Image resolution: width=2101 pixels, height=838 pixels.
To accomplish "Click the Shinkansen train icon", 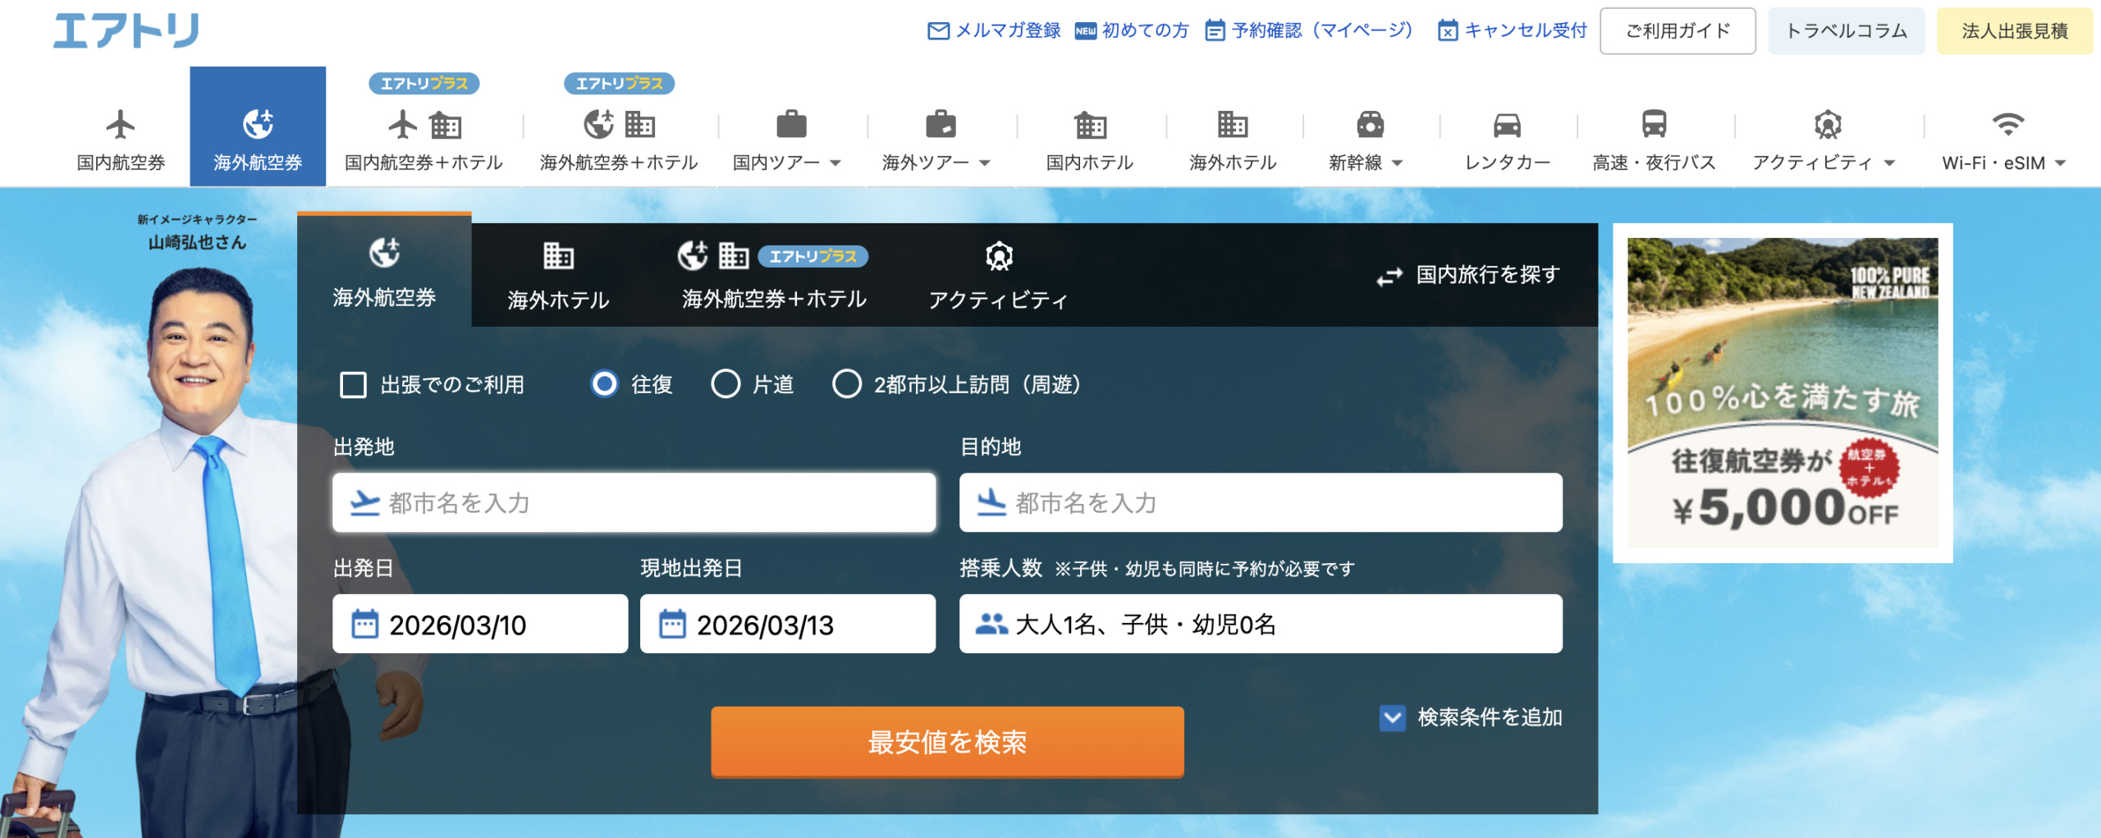I will click(1370, 125).
